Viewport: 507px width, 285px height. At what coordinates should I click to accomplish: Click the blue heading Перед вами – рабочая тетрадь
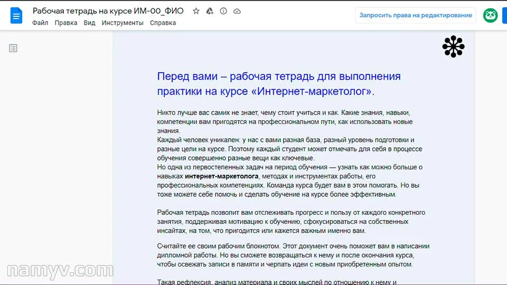[279, 84]
